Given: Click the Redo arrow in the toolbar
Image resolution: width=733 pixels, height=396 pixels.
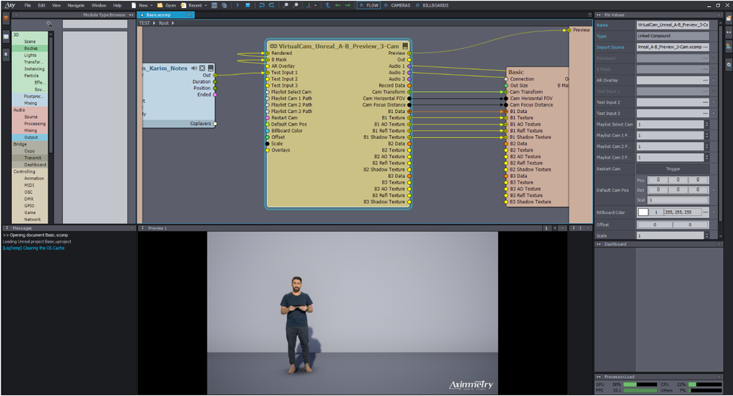Looking at the screenshot, I should point(271,5).
